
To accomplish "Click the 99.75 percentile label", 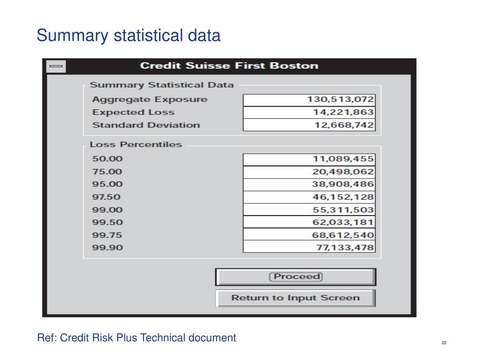I will (x=107, y=235).
